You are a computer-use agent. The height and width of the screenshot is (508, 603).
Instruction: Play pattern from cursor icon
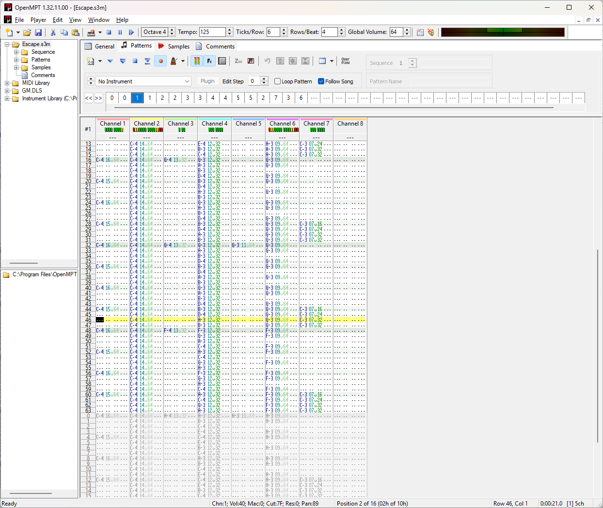(x=110, y=61)
